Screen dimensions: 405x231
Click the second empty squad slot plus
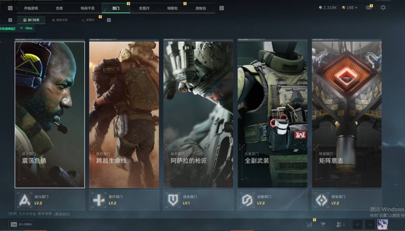[x=370, y=224]
